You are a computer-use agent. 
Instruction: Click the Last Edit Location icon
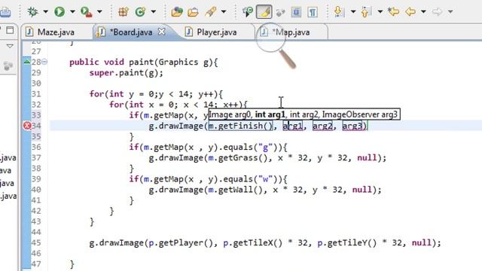(x=393, y=12)
